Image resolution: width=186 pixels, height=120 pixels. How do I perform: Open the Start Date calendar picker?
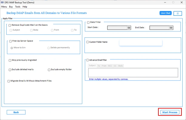(x=129, y=28)
